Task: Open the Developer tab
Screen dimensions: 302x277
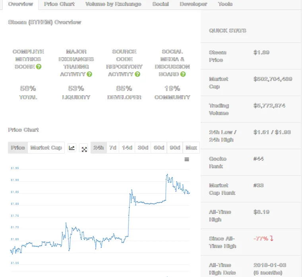Action: click(x=194, y=4)
